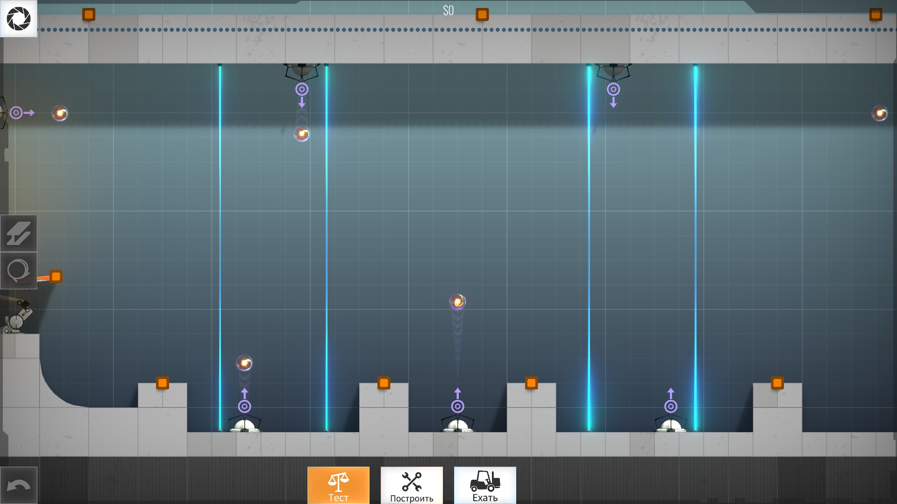This screenshot has width=897, height=504.
Task: Click the first ceiling pellet launcher
Action: [302, 71]
